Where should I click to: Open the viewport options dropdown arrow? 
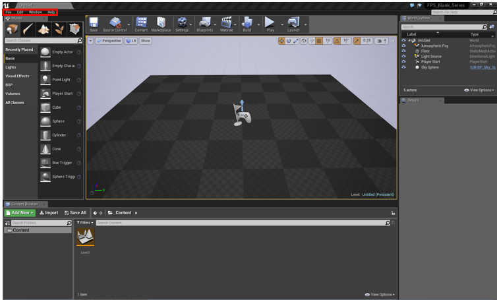[x=90, y=41]
